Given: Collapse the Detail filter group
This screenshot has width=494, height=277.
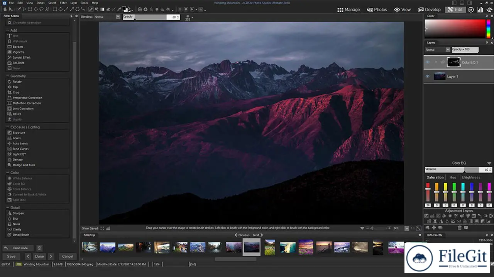Looking at the screenshot, I should click(8, 207).
